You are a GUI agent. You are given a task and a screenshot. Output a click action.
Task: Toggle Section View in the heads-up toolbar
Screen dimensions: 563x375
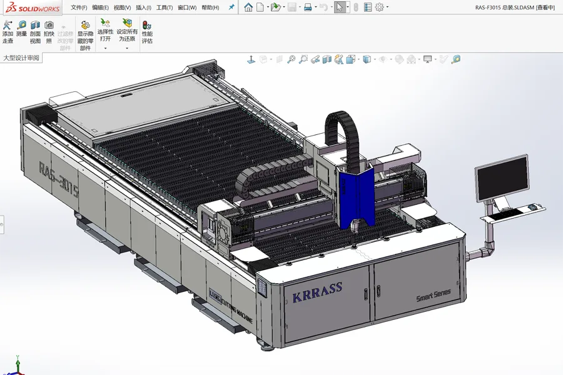pos(327,59)
